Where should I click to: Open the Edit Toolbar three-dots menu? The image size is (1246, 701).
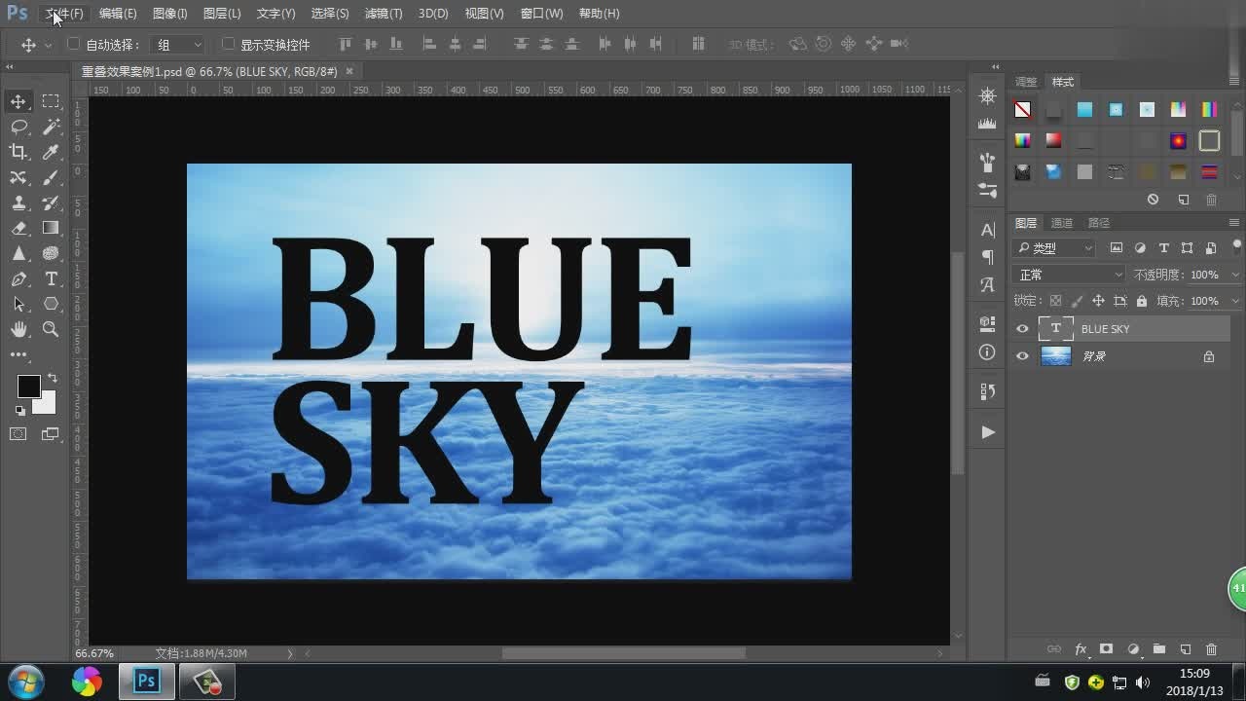pyautogui.click(x=18, y=355)
